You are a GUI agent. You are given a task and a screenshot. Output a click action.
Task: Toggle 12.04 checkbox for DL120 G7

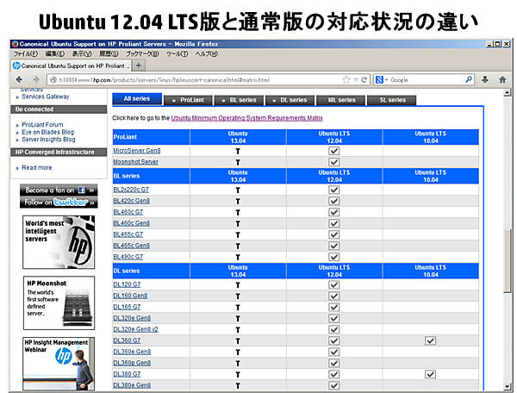pyautogui.click(x=334, y=284)
